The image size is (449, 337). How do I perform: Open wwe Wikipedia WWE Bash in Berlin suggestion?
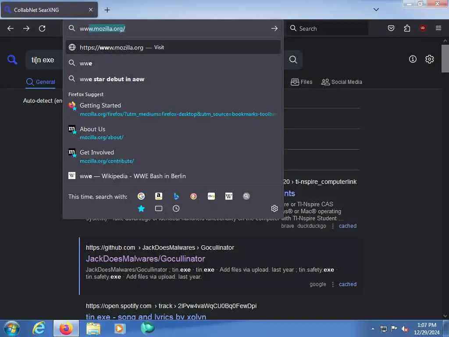(173, 176)
